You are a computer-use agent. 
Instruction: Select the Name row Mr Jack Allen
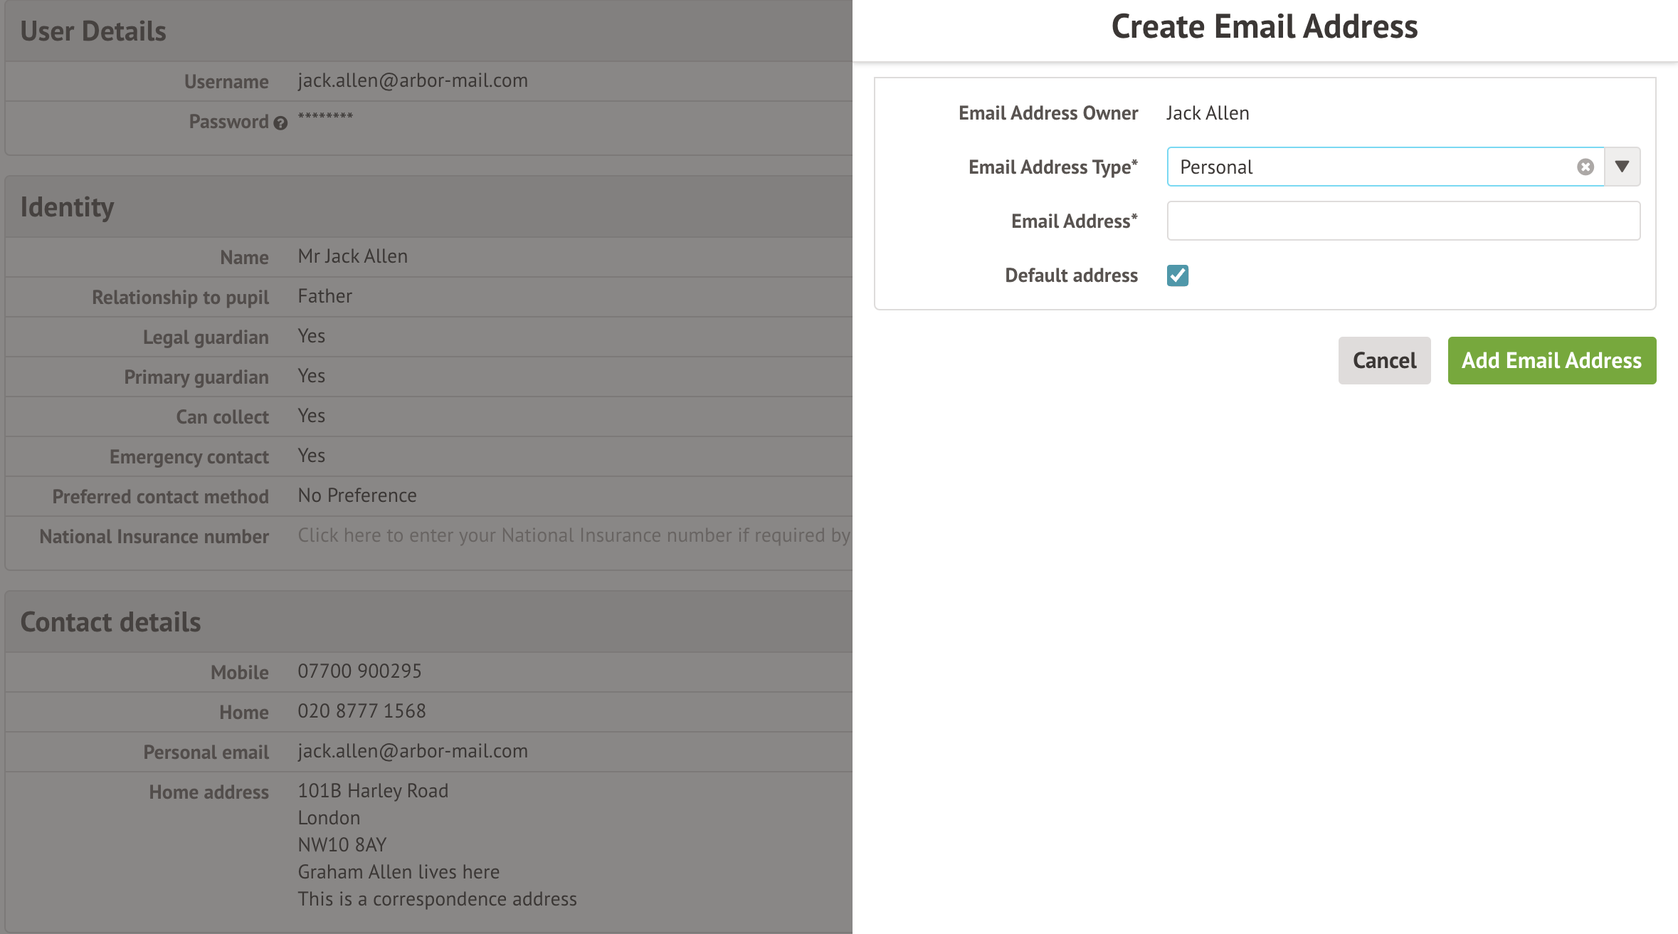coord(352,256)
